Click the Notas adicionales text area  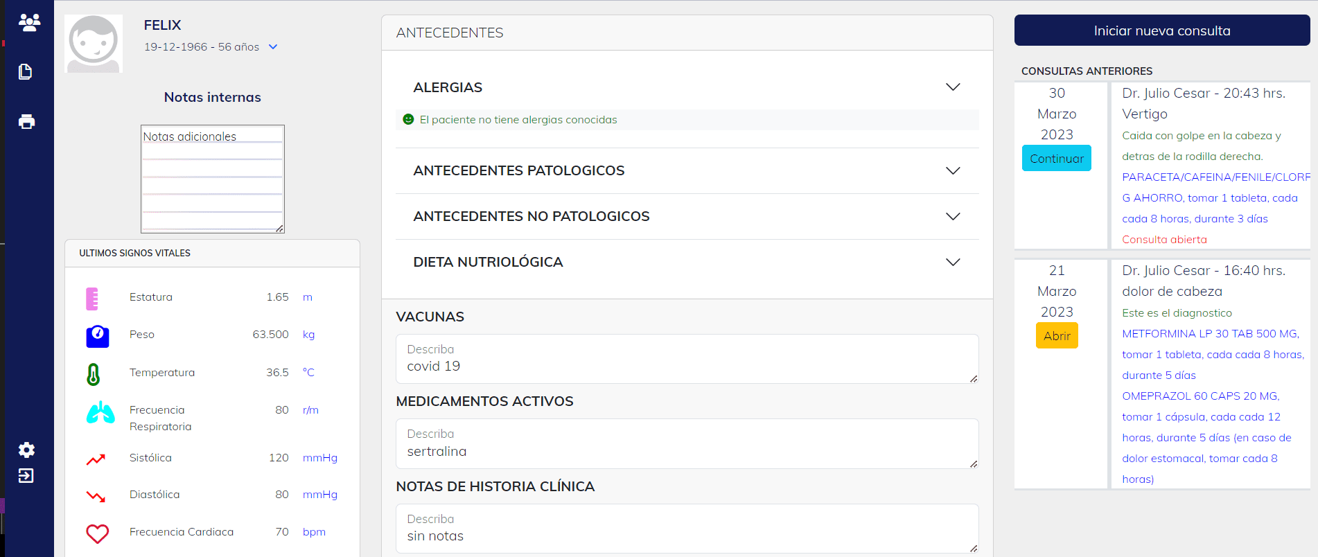click(x=212, y=179)
